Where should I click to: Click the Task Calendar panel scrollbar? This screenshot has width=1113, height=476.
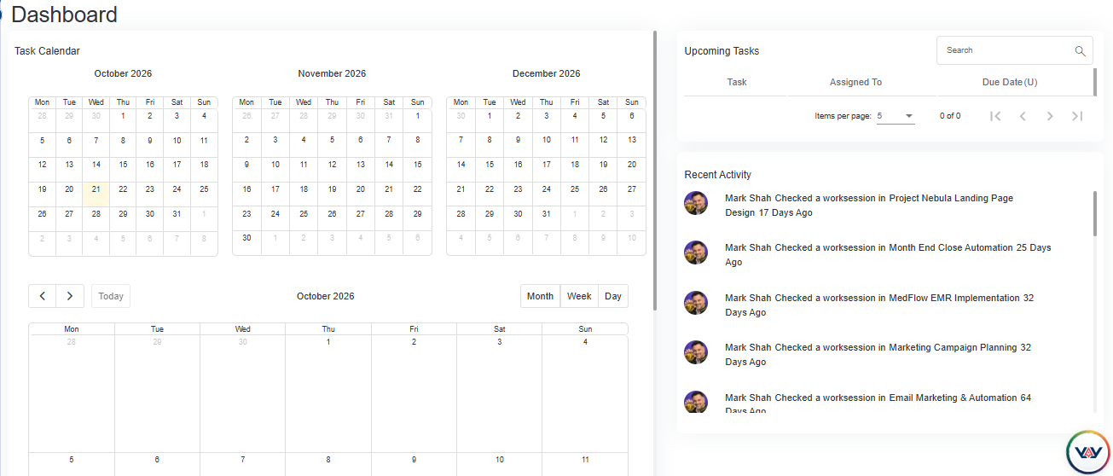654,171
